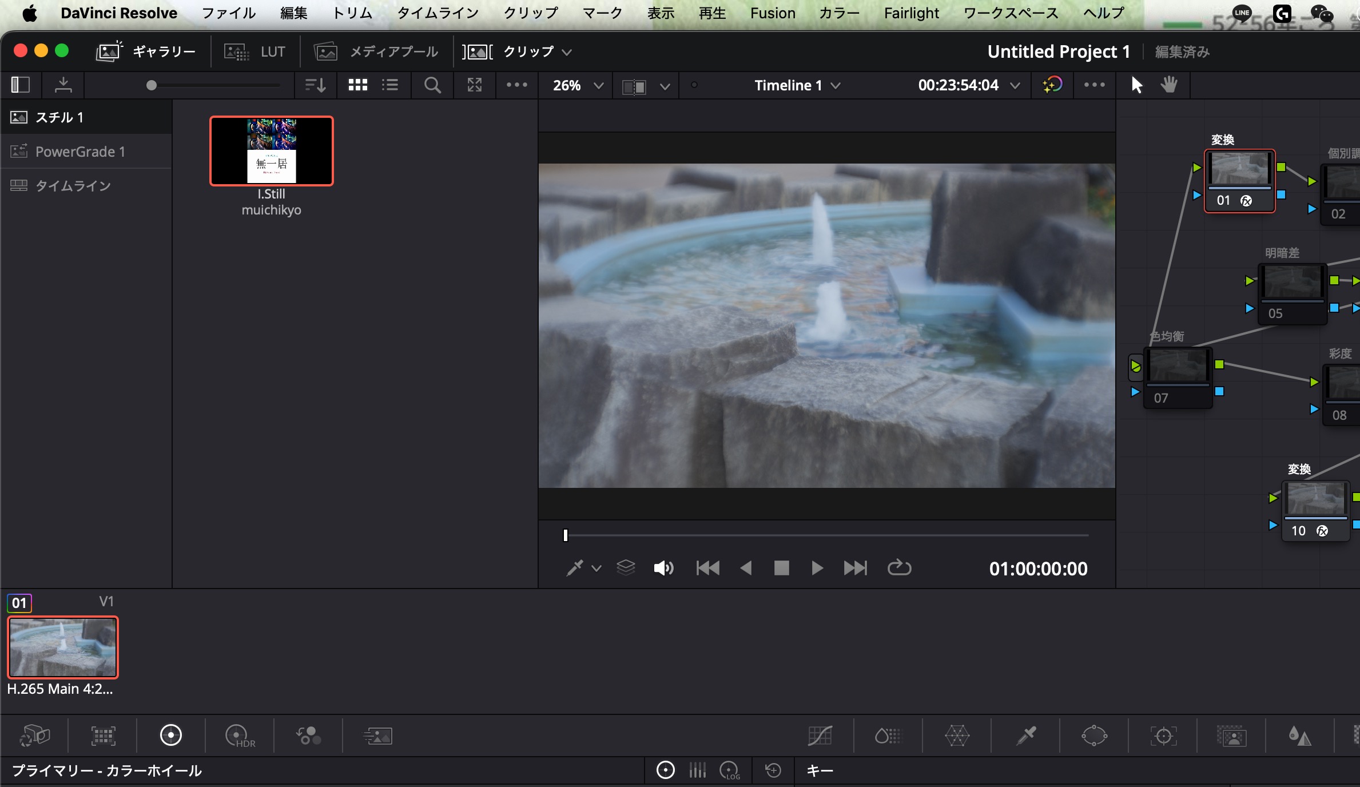Open the HDR color wheels palette
This screenshot has width=1360, height=787.
click(240, 736)
